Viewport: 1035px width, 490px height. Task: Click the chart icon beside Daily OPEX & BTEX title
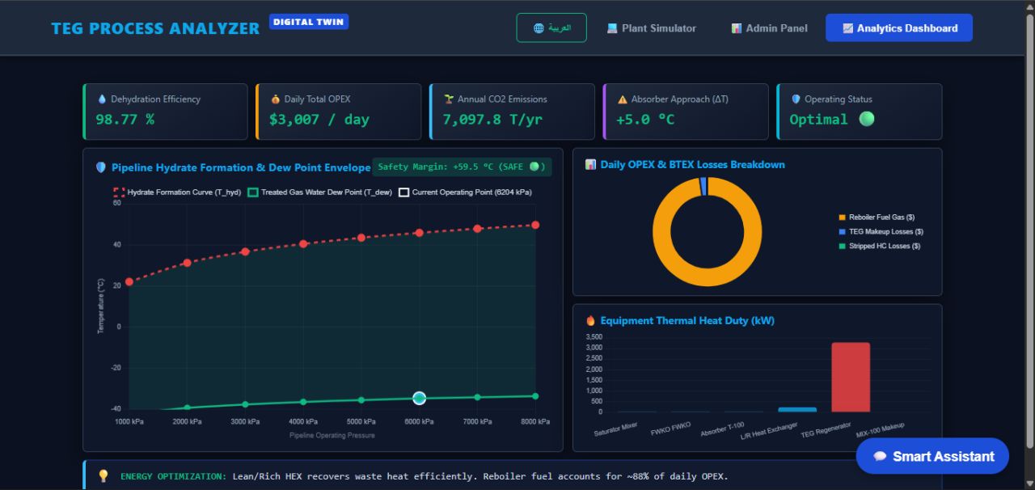(x=591, y=165)
